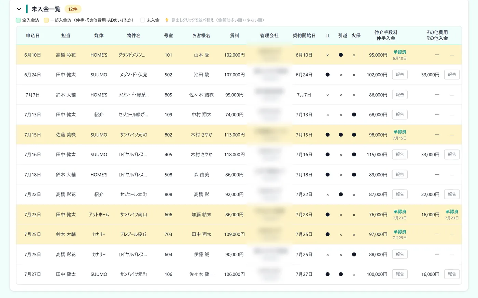
Task: Sort by the 契約開始日 column header
Action: [304, 35]
